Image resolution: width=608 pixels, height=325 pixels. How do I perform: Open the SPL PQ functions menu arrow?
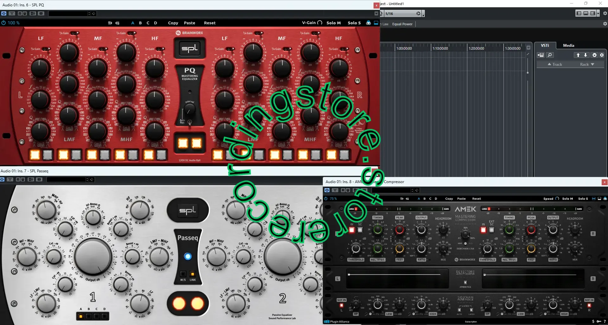point(376,14)
